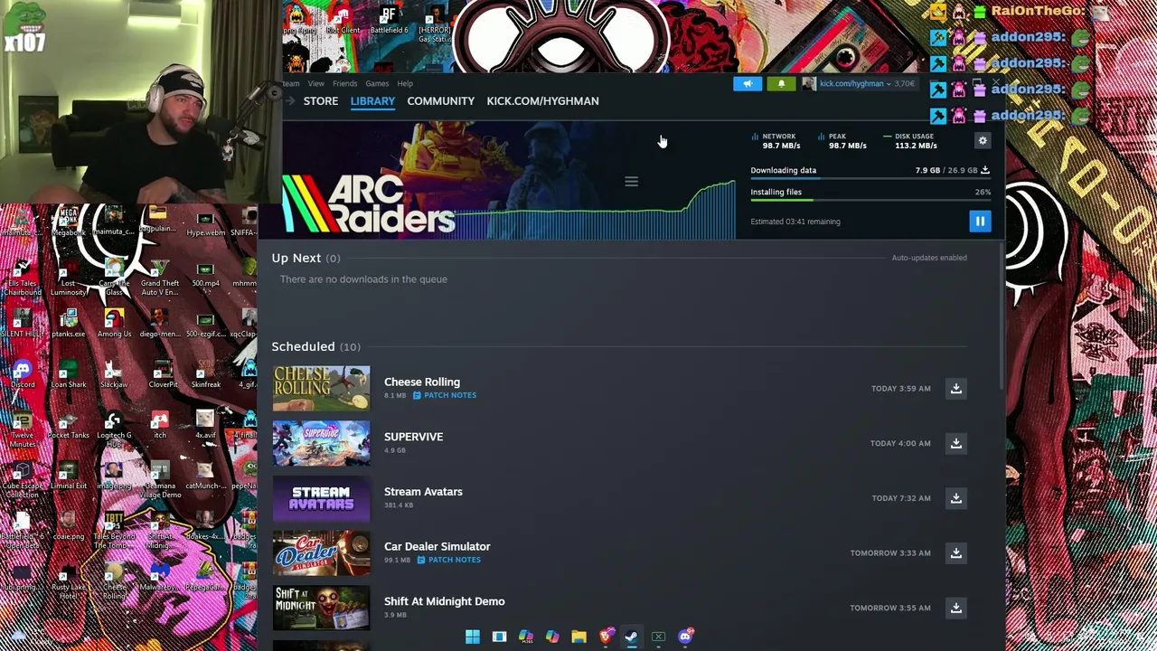Click the downloading data progress bar

tap(870, 180)
